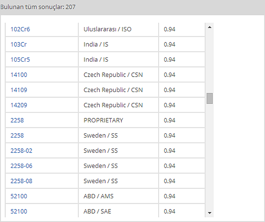Open the 14109 material link

(x=19, y=90)
